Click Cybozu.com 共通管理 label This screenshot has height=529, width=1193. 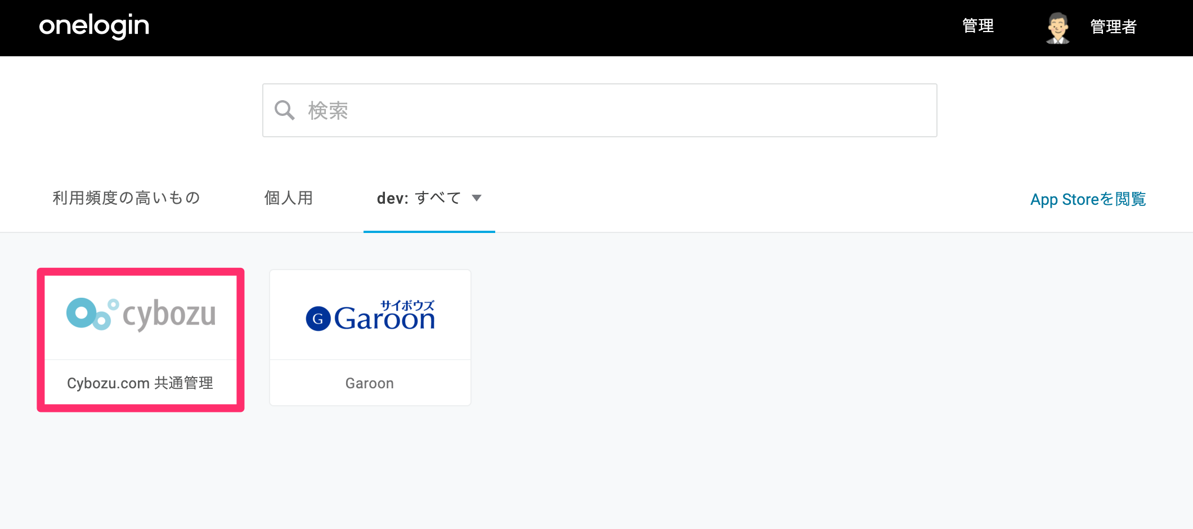(140, 383)
